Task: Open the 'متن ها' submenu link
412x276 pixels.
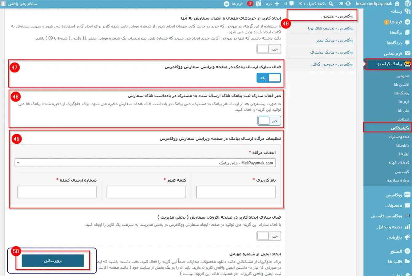Action: [x=403, y=110]
